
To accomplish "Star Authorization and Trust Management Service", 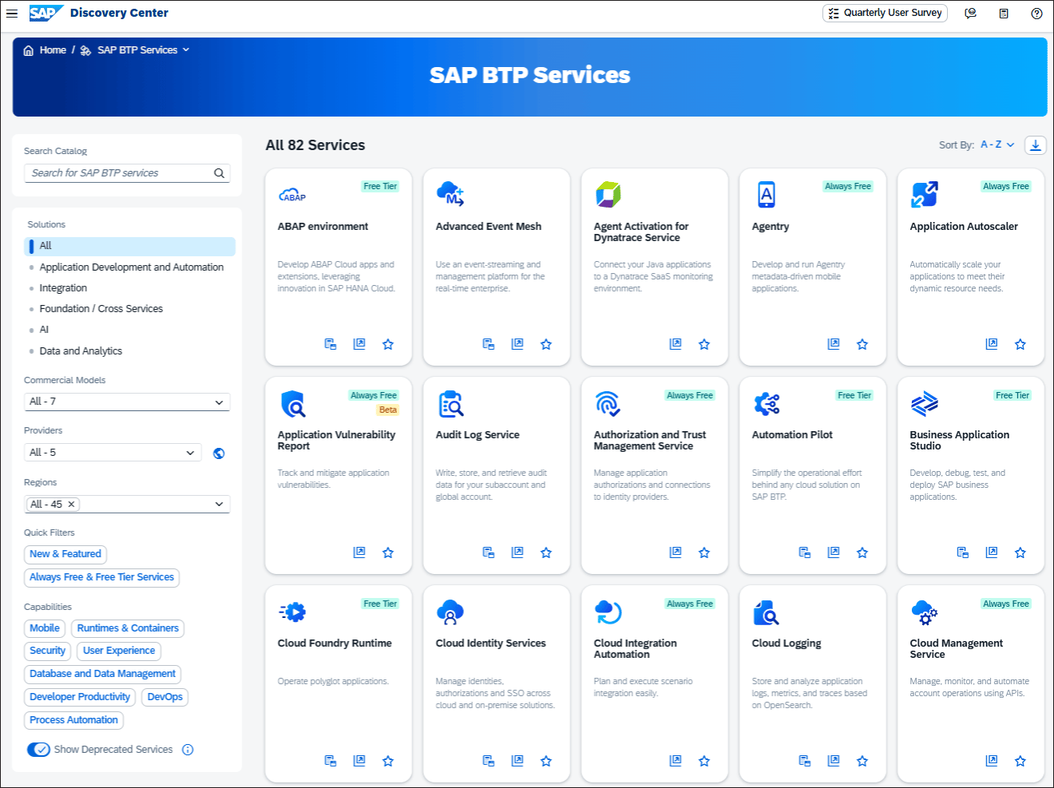I will tap(704, 552).
